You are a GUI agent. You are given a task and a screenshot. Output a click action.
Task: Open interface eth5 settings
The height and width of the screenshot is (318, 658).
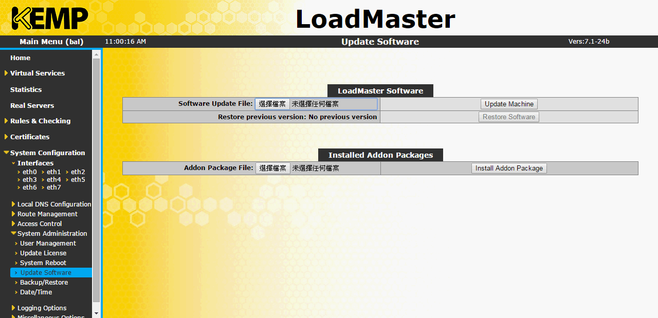click(78, 180)
